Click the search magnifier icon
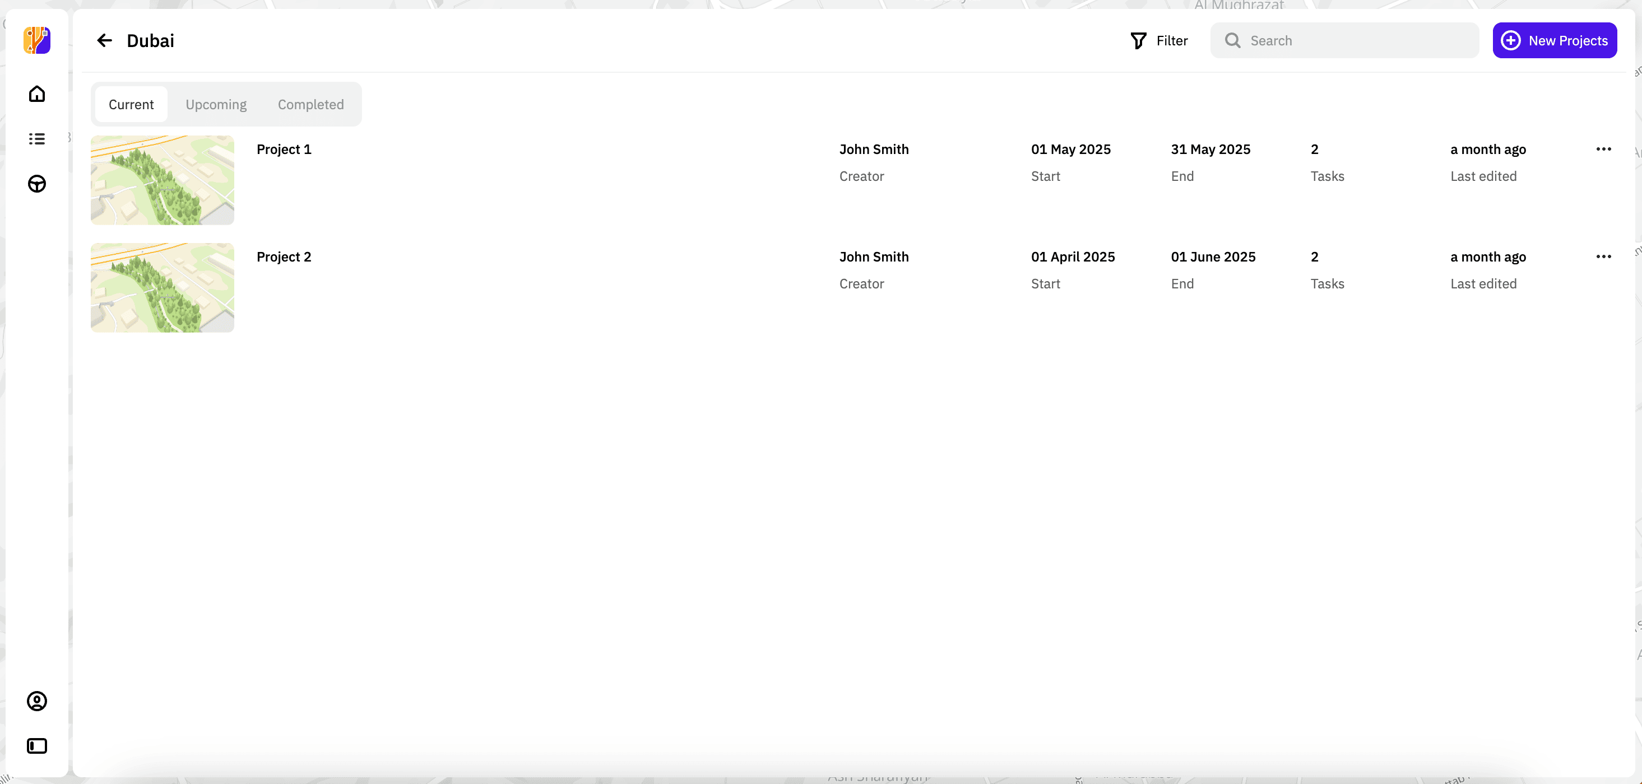This screenshot has height=784, width=1642. click(x=1233, y=40)
